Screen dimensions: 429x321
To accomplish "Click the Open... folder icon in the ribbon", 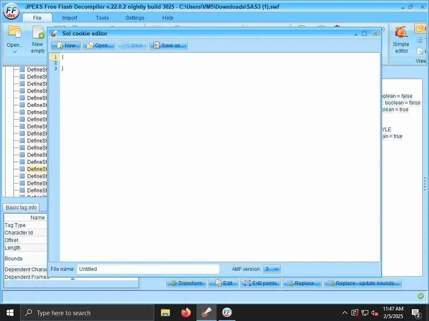I will pos(15,31).
